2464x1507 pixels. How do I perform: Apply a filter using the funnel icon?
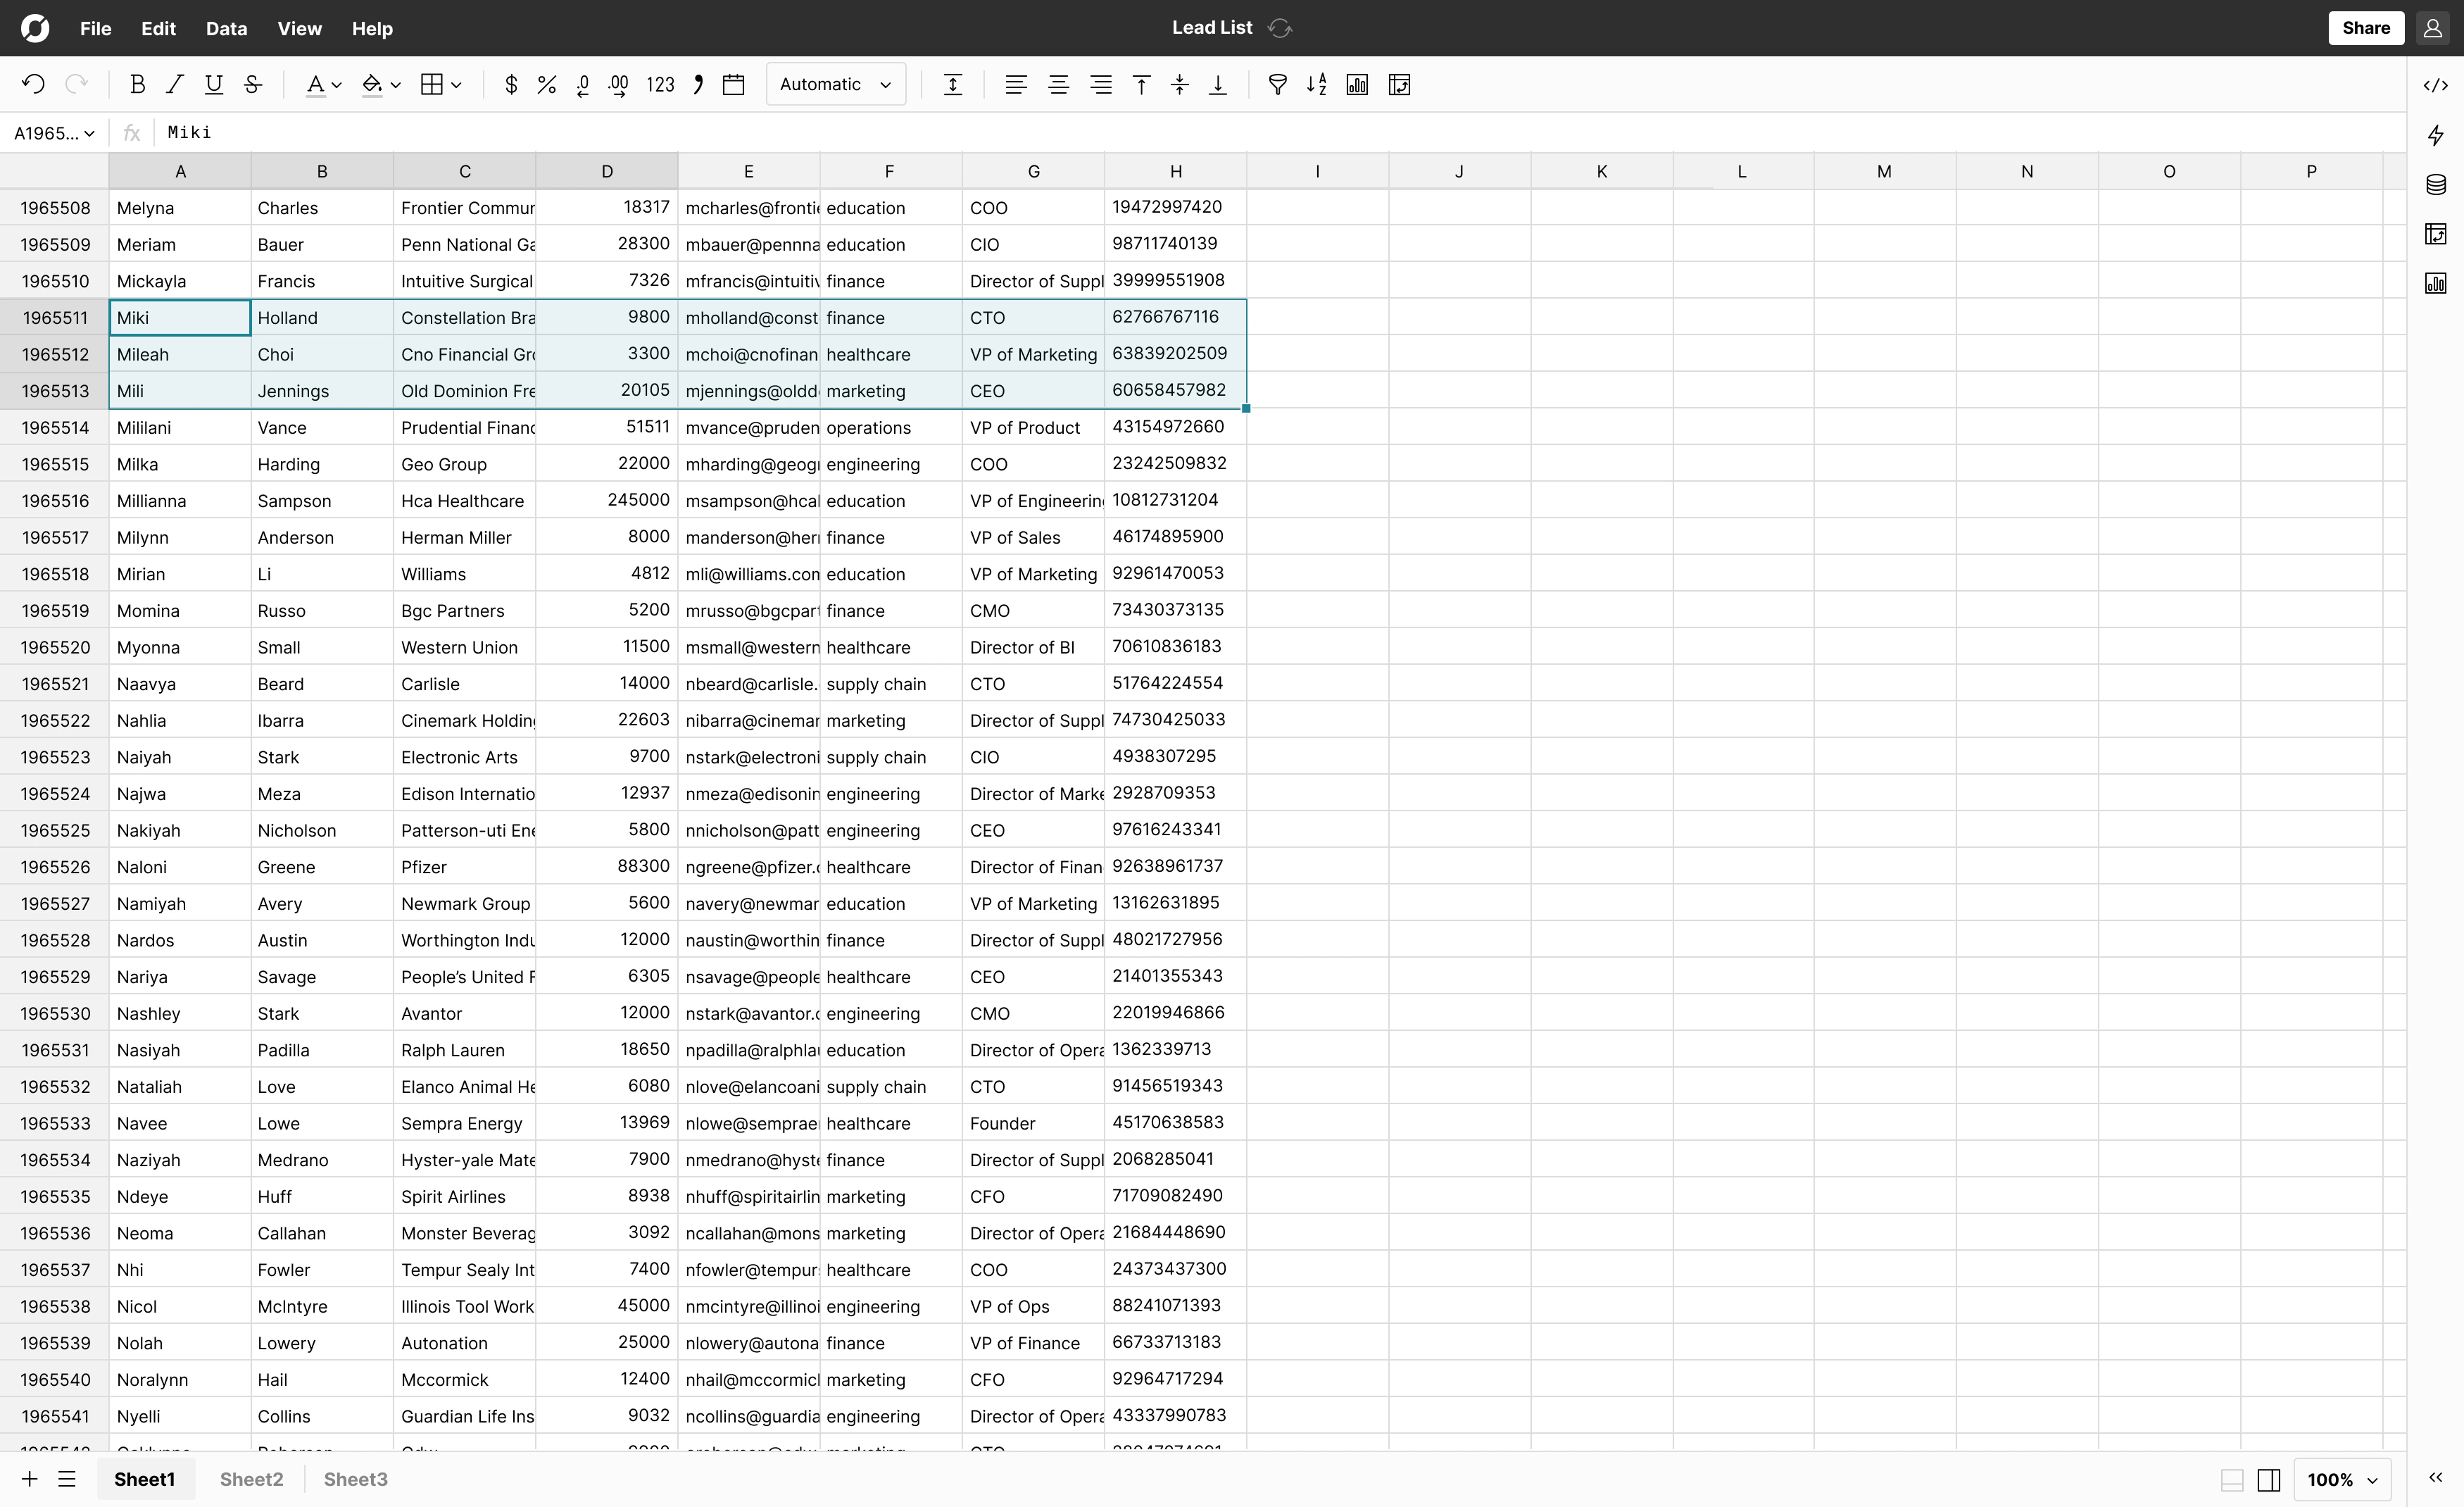click(x=1277, y=84)
